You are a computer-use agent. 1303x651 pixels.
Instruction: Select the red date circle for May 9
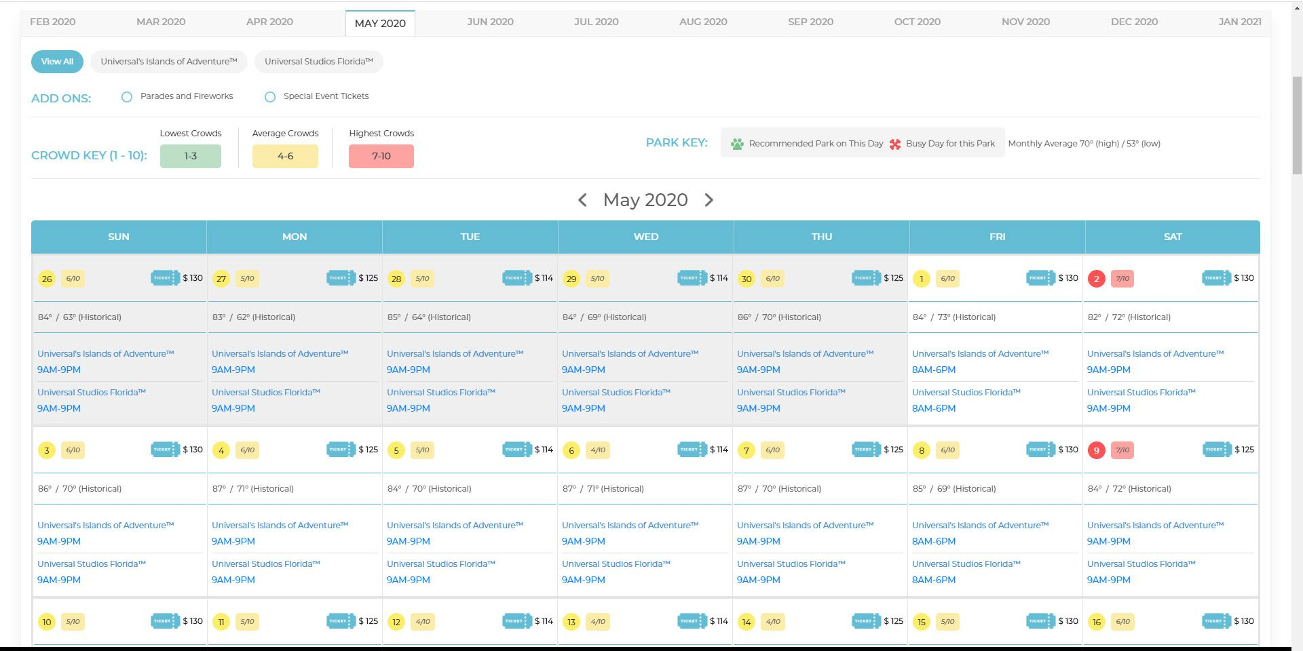coord(1096,450)
